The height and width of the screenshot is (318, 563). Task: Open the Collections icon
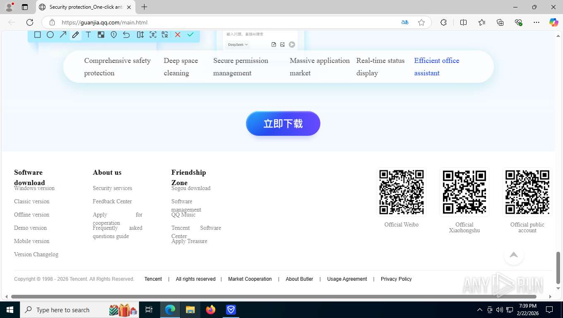tap(500, 22)
